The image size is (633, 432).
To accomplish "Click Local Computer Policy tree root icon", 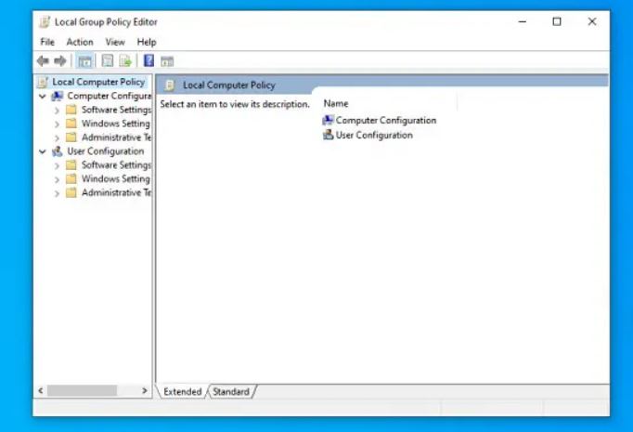I will point(43,82).
